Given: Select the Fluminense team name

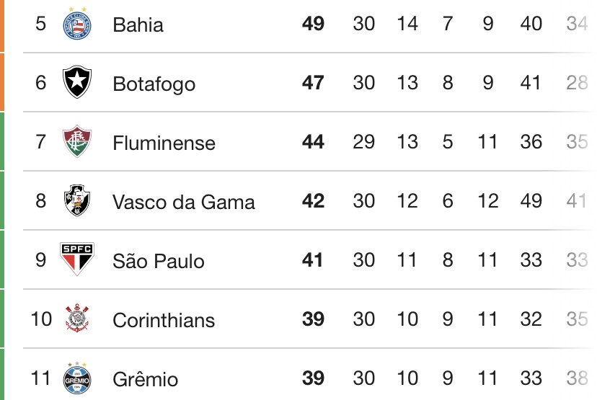Looking at the screenshot, I should click(164, 143).
